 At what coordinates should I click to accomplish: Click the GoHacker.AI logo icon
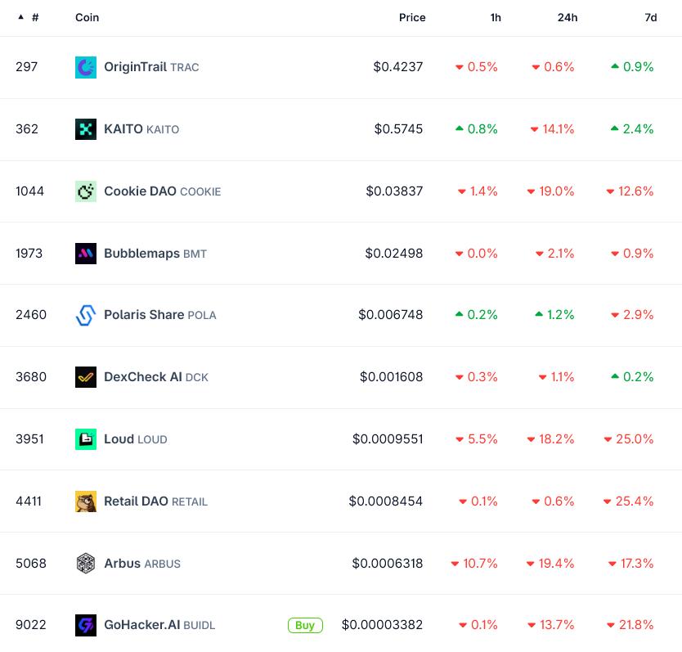pyautogui.click(x=85, y=625)
